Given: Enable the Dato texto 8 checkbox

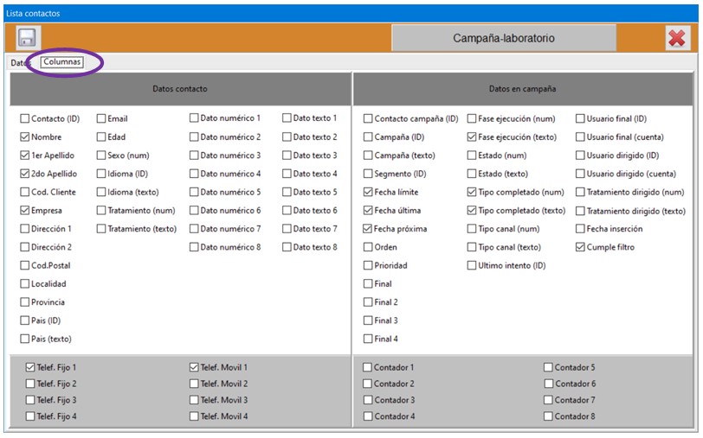Looking at the screenshot, I should click(x=287, y=247).
